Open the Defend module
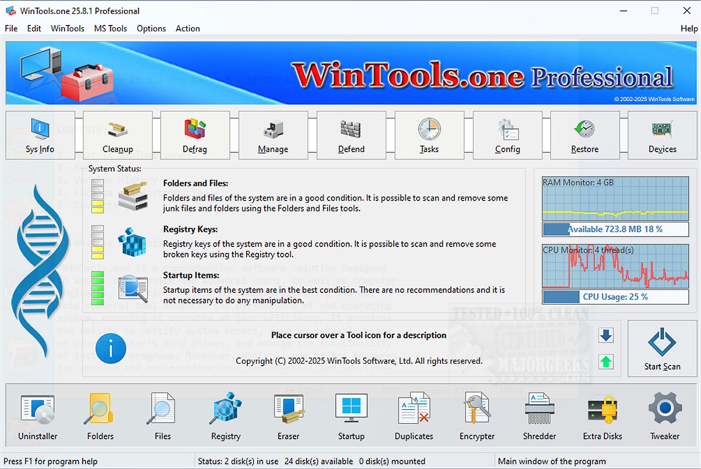This screenshot has height=469, width=701. 351,135
